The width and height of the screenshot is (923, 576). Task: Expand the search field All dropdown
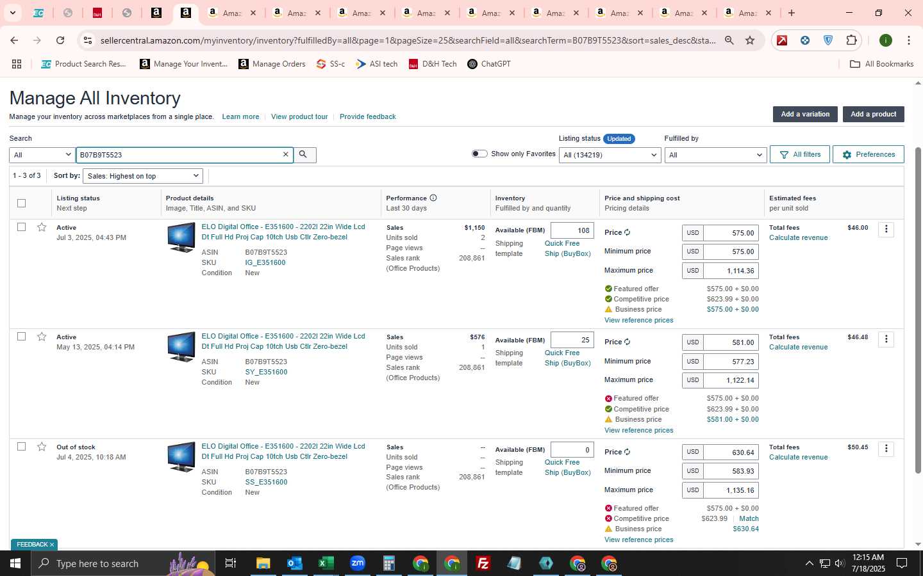point(42,155)
